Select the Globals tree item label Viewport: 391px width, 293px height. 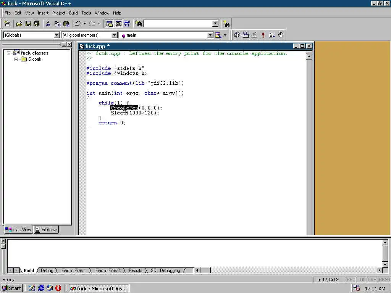35,59
